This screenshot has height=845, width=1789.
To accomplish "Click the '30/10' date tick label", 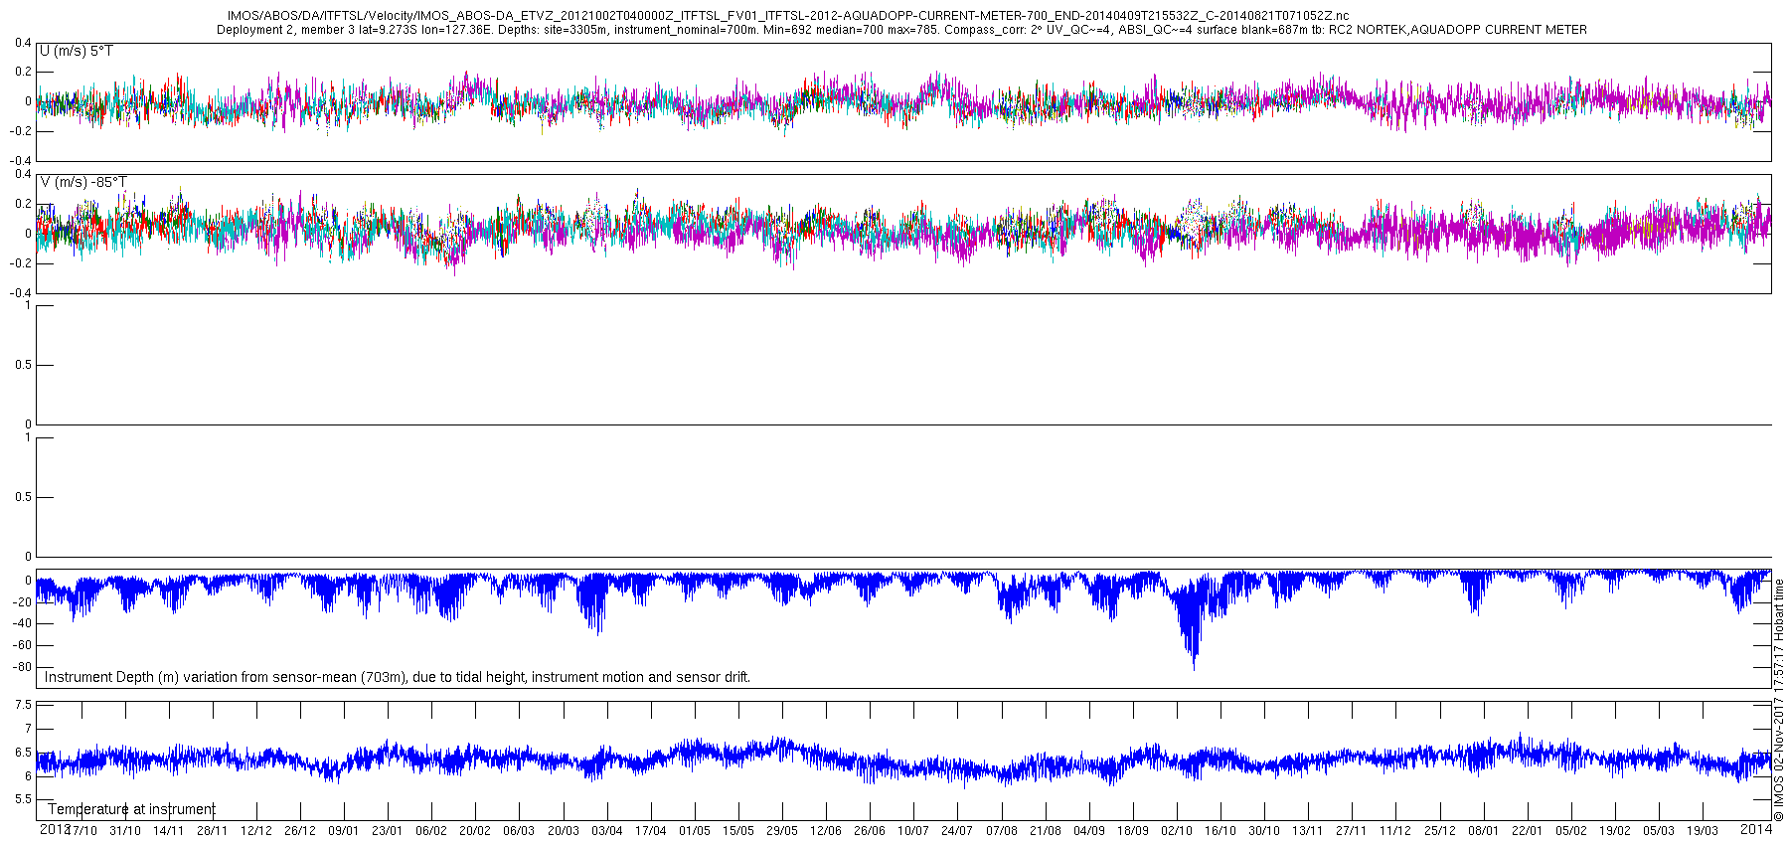I will pyautogui.click(x=1264, y=831).
